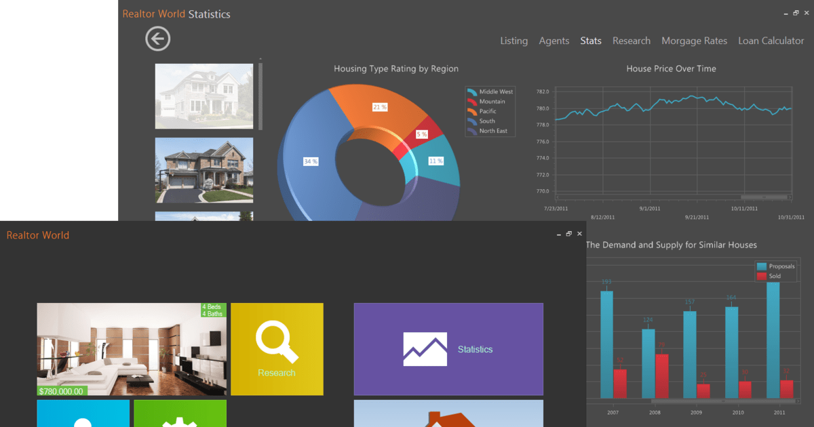Open the yellow Research tile
The width and height of the screenshot is (814, 427).
(x=277, y=349)
